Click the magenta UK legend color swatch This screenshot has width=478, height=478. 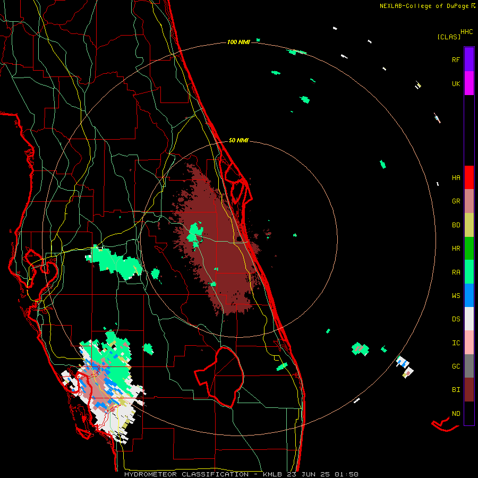click(x=469, y=83)
